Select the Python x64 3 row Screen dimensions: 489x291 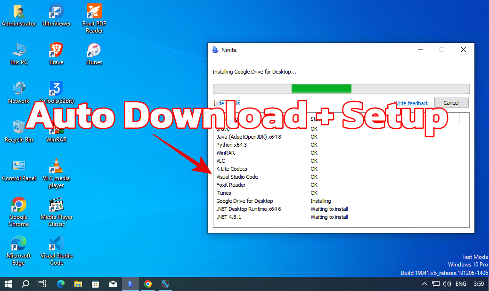[341, 145]
